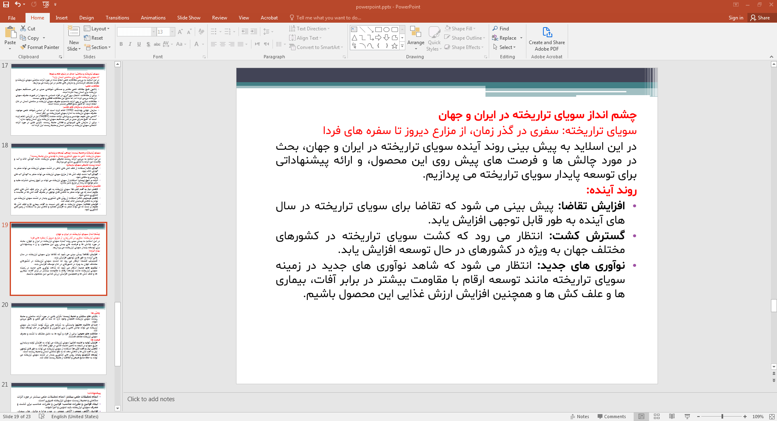Open the Comments pane button
This screenshot has width=777, height=421.
611,417
